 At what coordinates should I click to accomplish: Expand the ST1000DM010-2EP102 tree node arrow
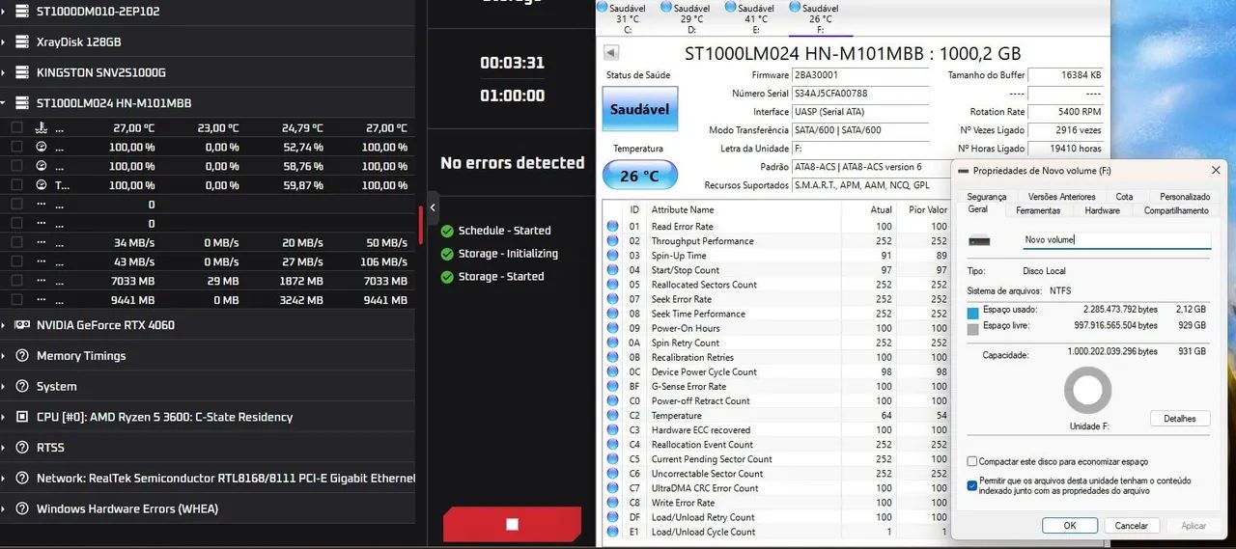(4, 12)
